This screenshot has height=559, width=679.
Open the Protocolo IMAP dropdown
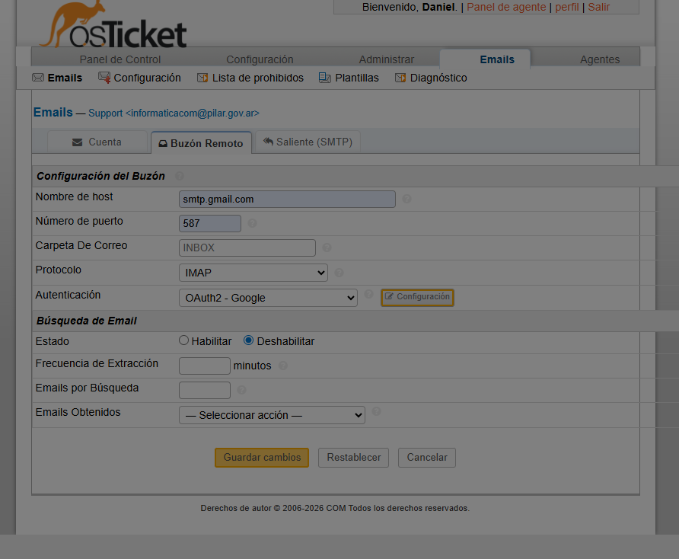[253, 273]
